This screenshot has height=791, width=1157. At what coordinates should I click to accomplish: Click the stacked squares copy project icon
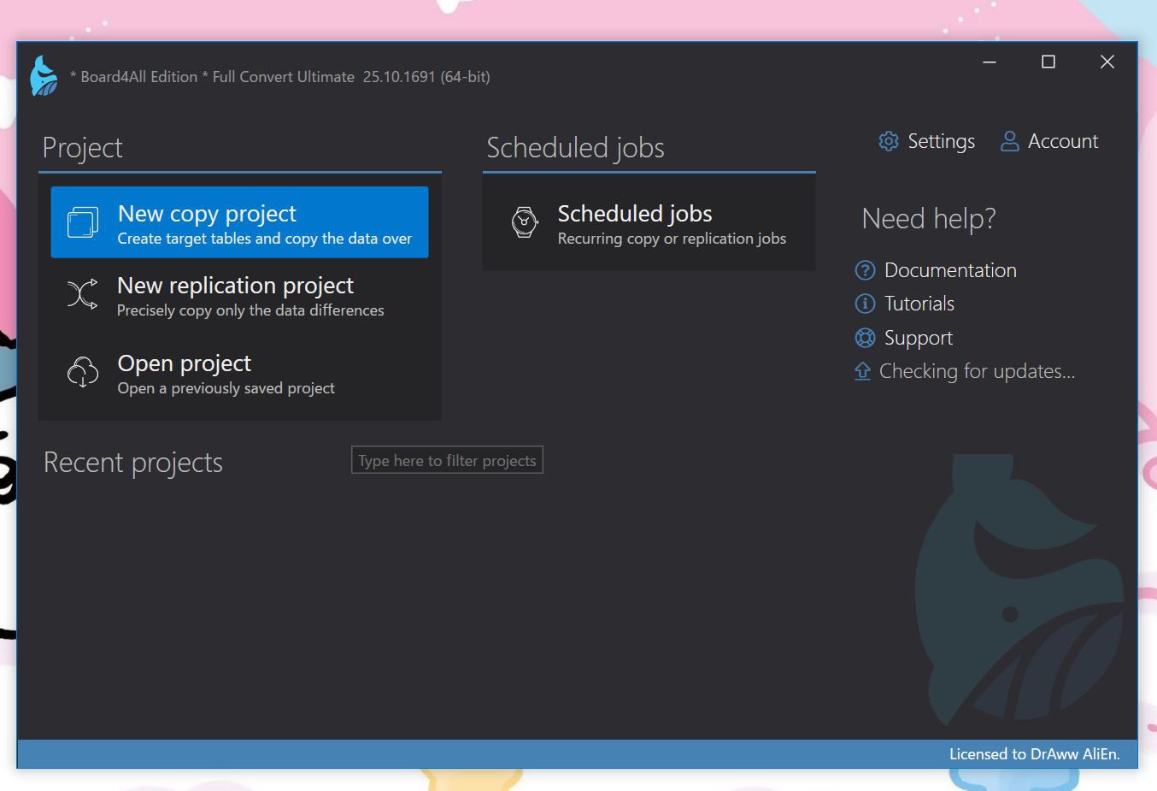83,222
